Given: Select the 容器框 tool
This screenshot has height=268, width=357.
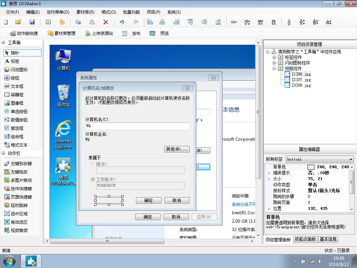Looking at the screenshot, I should (14, 95).
